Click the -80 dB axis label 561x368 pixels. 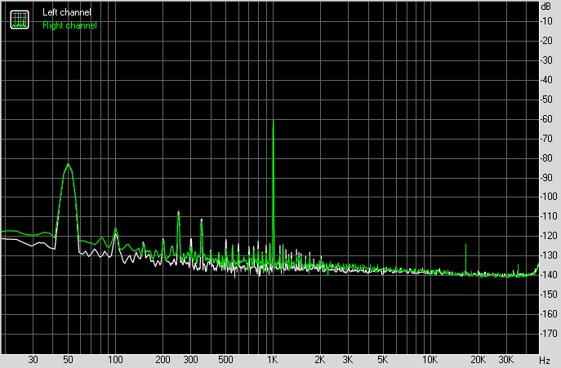[547, 157]
